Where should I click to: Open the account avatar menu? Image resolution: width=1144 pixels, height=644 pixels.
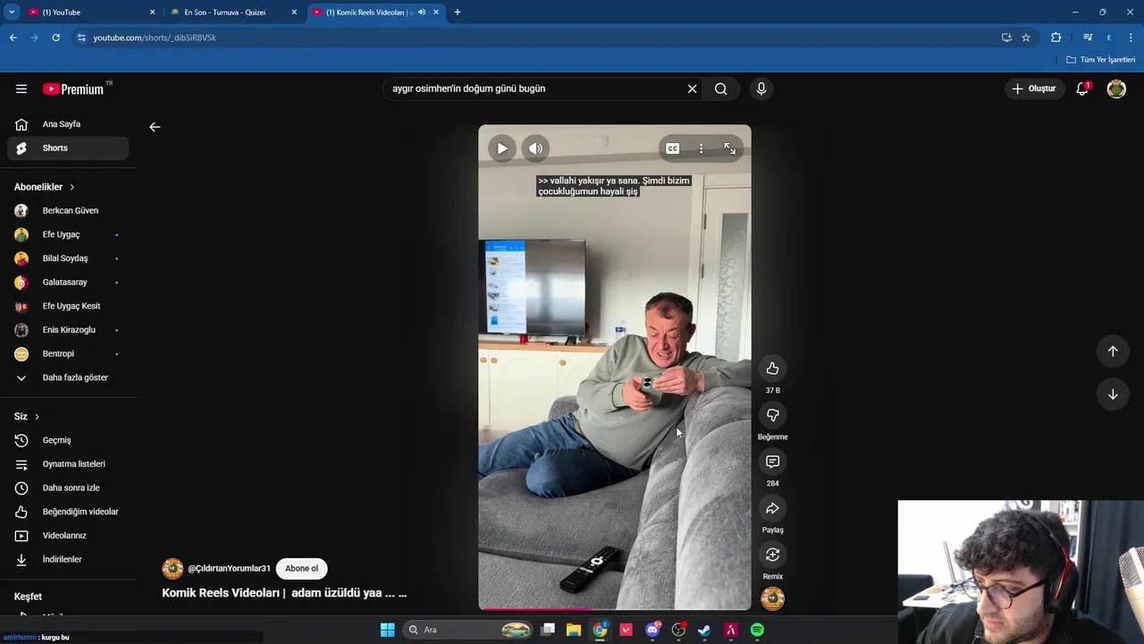coord(1116,89)
